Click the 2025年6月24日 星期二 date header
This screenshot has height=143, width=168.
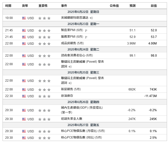pos(83,50)
